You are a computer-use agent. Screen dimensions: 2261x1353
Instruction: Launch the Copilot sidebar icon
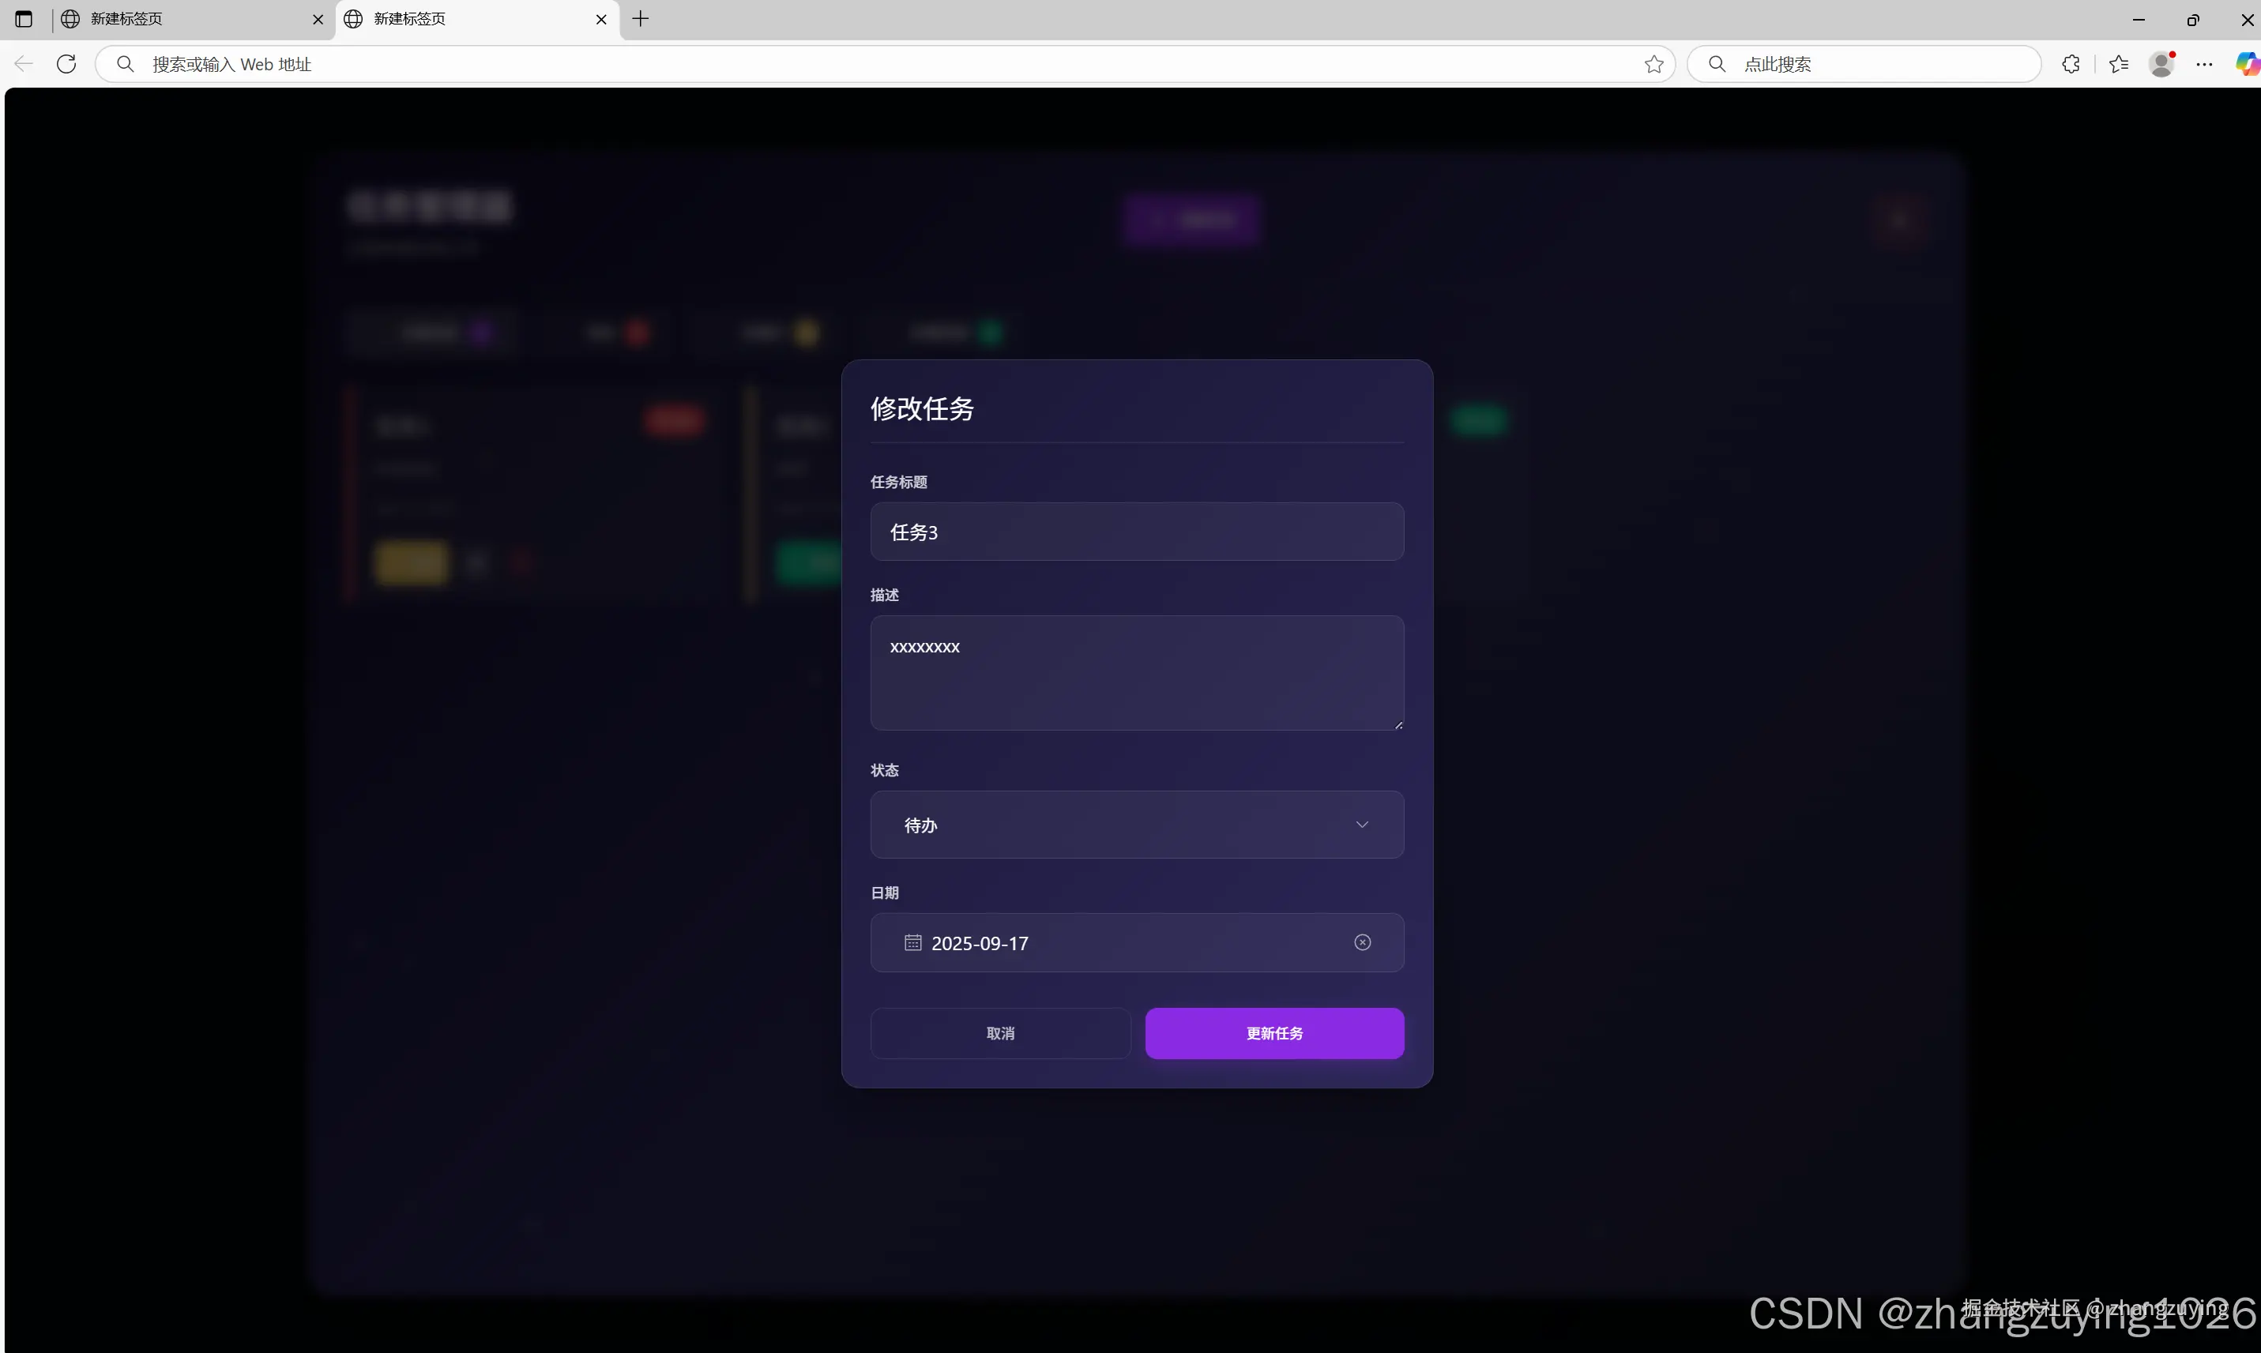pyautogui.click(x=2247, y=64)
